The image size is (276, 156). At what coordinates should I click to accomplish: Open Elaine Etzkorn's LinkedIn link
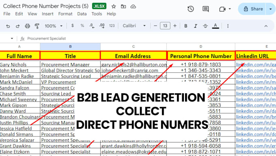point(256,152)
